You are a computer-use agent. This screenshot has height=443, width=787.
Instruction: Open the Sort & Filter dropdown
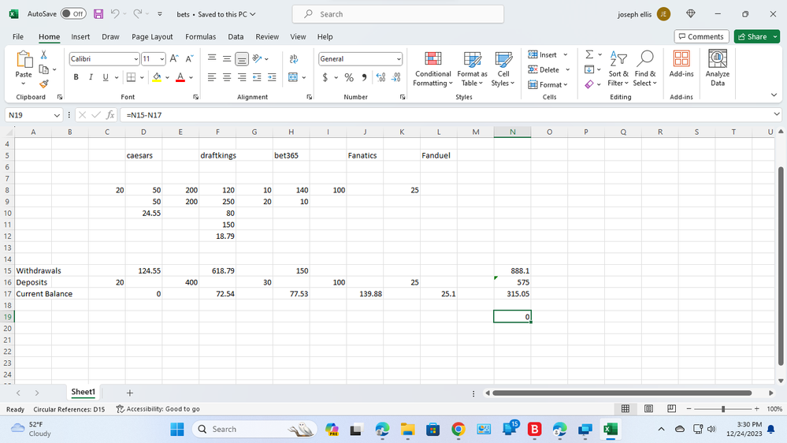pyautogui.click(x=618, y=69)
